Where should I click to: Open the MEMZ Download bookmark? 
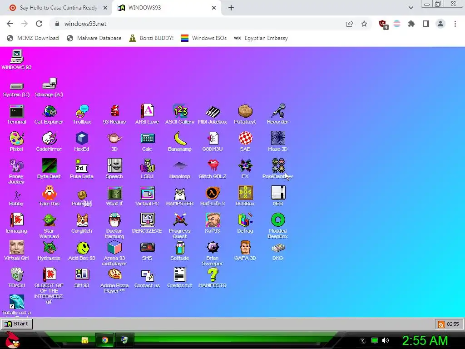coord(33,38)
